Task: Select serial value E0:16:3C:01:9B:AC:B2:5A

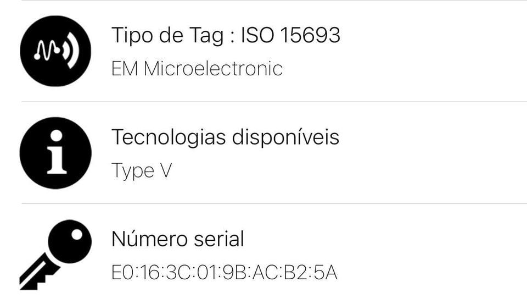Action: click(224, 272)
